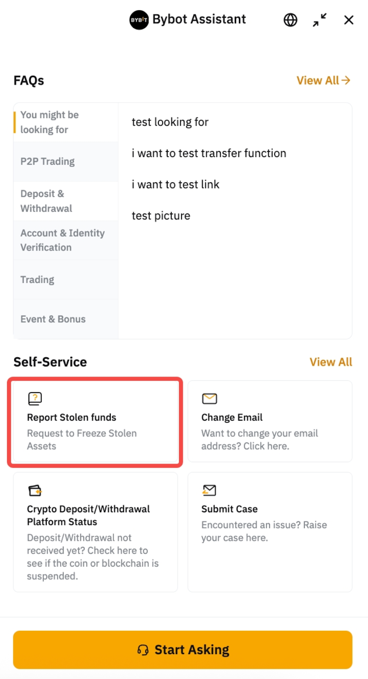The width and height of the screenshot is (368, 679).
Task: Open View All Self-Service link
Action: [331, 362]
